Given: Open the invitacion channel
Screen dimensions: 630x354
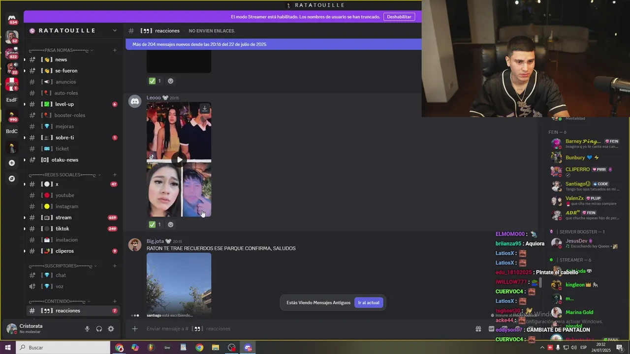Looking at the screenshot, I should [73, 240].
